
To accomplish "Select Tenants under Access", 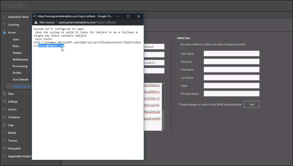I will pyautogui.click(x=17, y=53).
